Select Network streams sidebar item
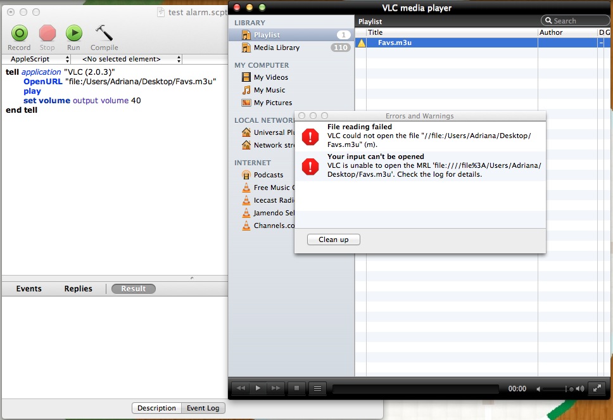 [268, 145]
